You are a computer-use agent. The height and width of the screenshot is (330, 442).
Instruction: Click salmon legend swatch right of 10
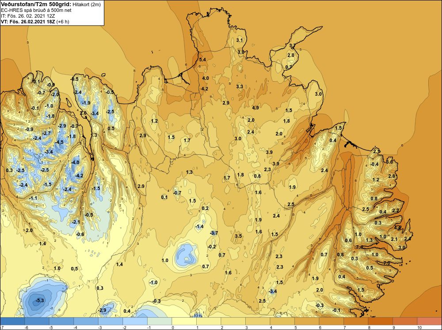[429, 321]
